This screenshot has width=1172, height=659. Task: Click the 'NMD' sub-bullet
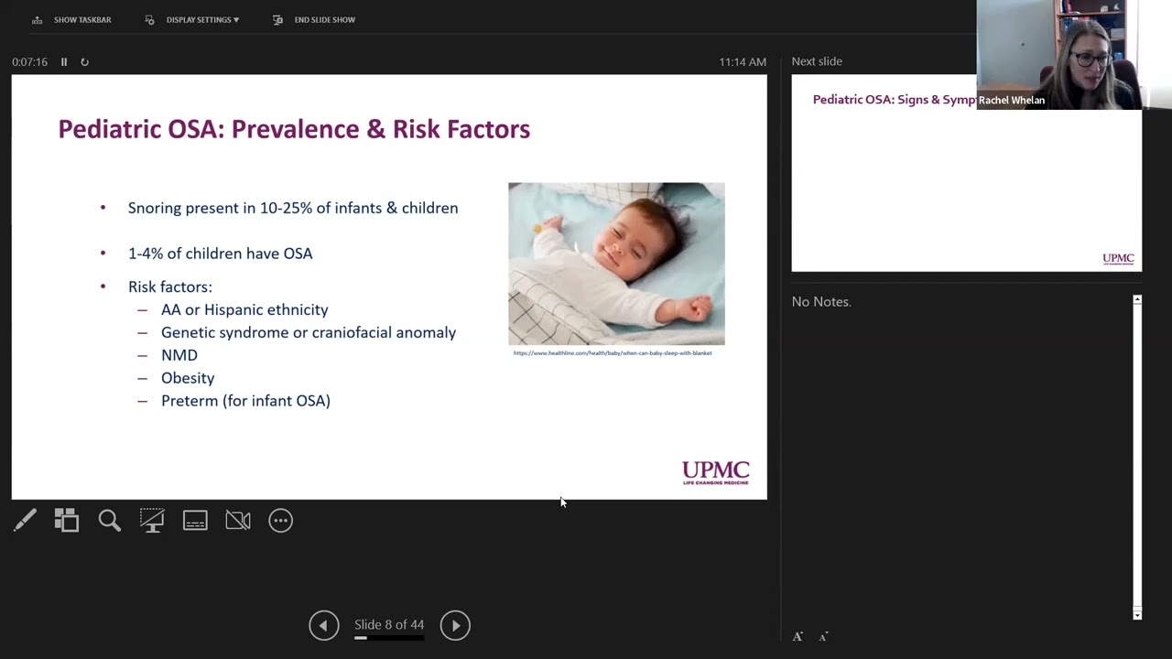179,355
